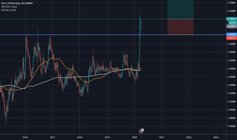Select the green profit zone of position tool
The height and width of the screenshot is (140, 237).
[x=181, y=9]
